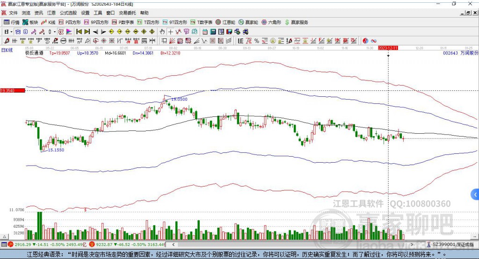Jump to first bar with green skip-back icon
This screenshot has width=479, height=259.
(79, 32)
